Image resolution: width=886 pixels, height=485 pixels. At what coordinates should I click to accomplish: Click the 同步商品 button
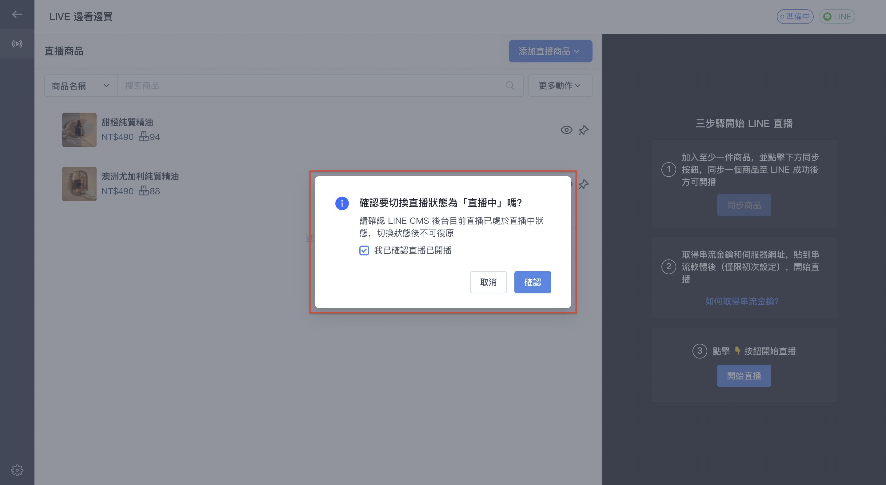(x=744, y=205)
